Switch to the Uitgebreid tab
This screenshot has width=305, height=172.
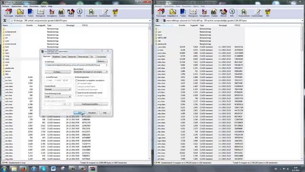(x=56, y=56)
